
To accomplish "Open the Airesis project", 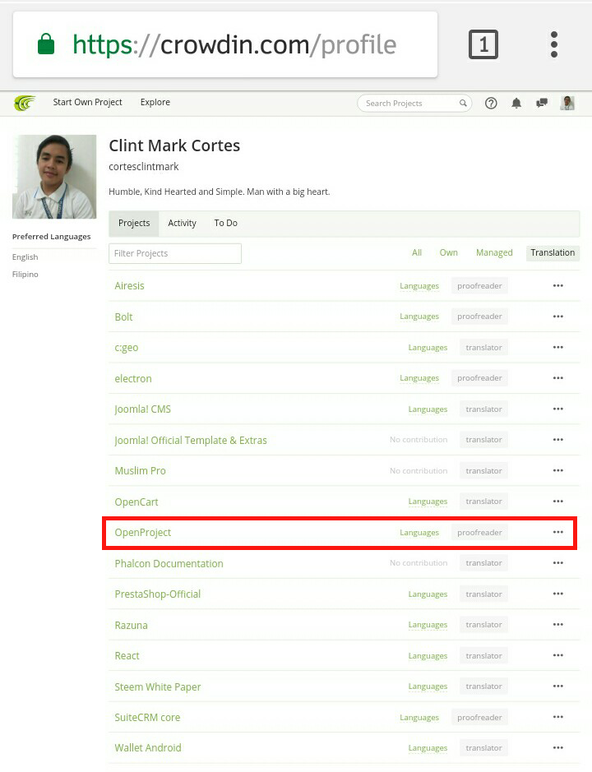I will [130, 285].
